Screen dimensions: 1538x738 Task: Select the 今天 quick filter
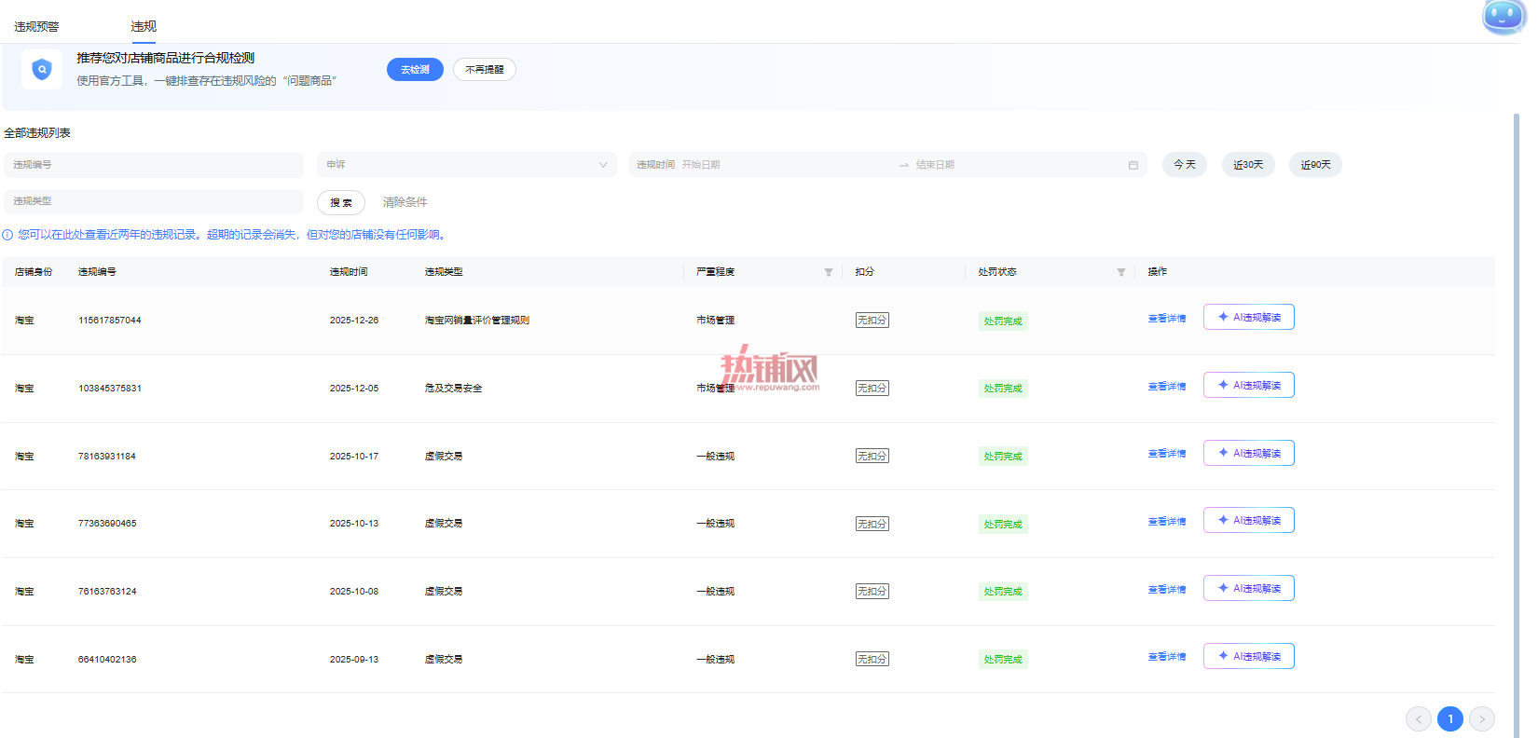click(1185, 165)
